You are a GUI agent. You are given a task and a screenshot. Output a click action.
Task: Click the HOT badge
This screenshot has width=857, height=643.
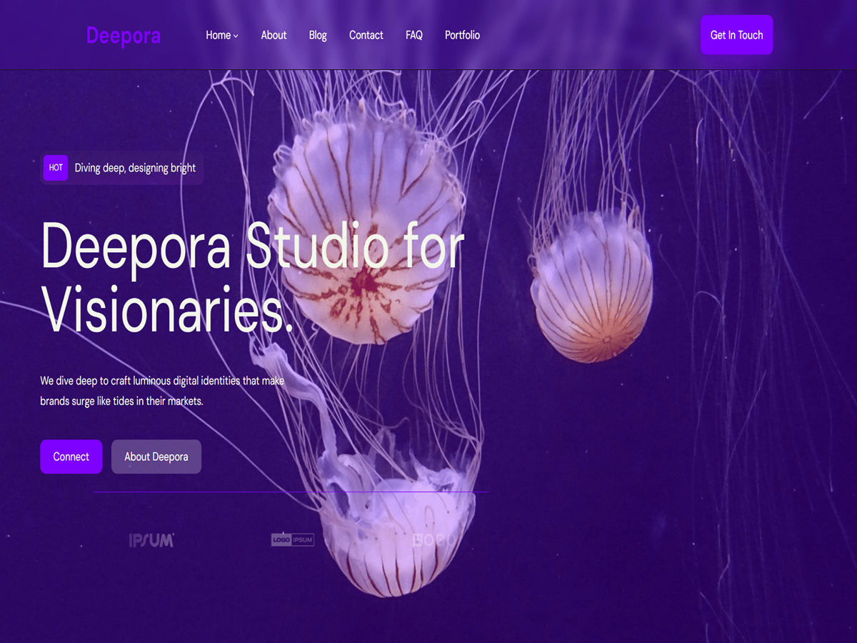(55, 167)
